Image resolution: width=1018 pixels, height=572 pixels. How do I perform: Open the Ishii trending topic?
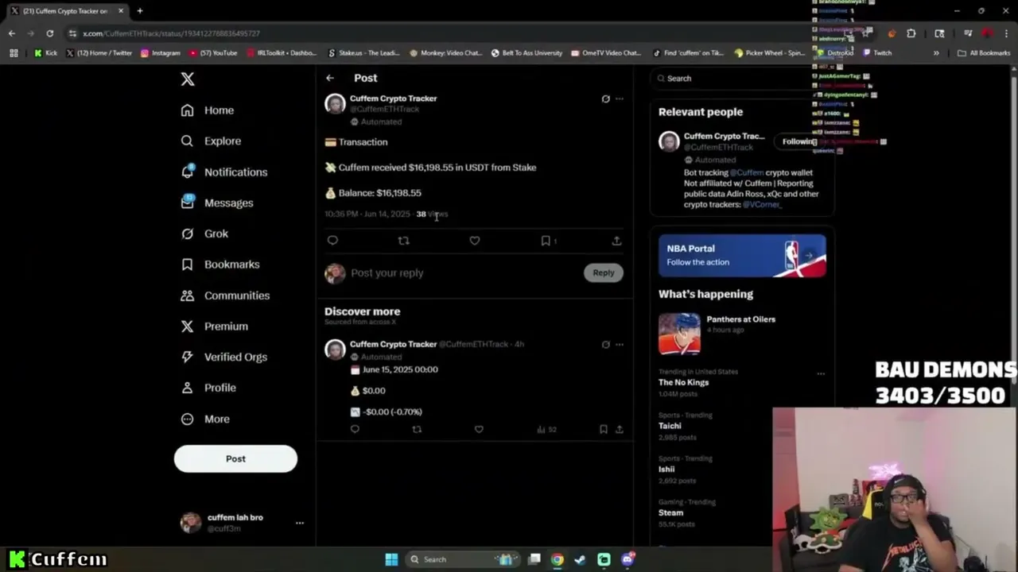(x=666, y=469)
